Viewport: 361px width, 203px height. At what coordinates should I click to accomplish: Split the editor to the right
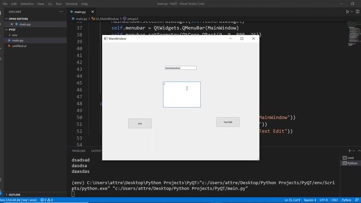357,12
